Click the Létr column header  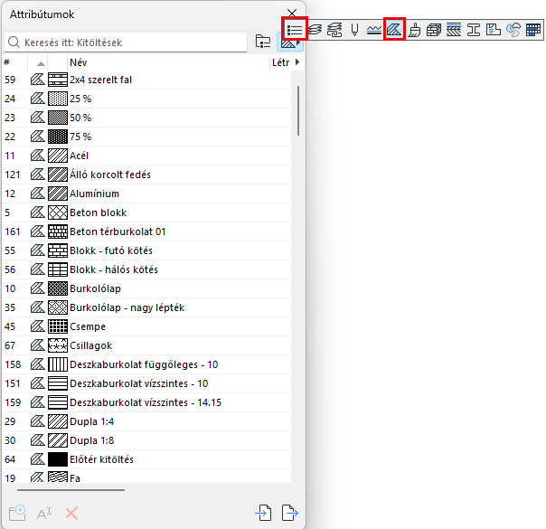coord(280,62)
